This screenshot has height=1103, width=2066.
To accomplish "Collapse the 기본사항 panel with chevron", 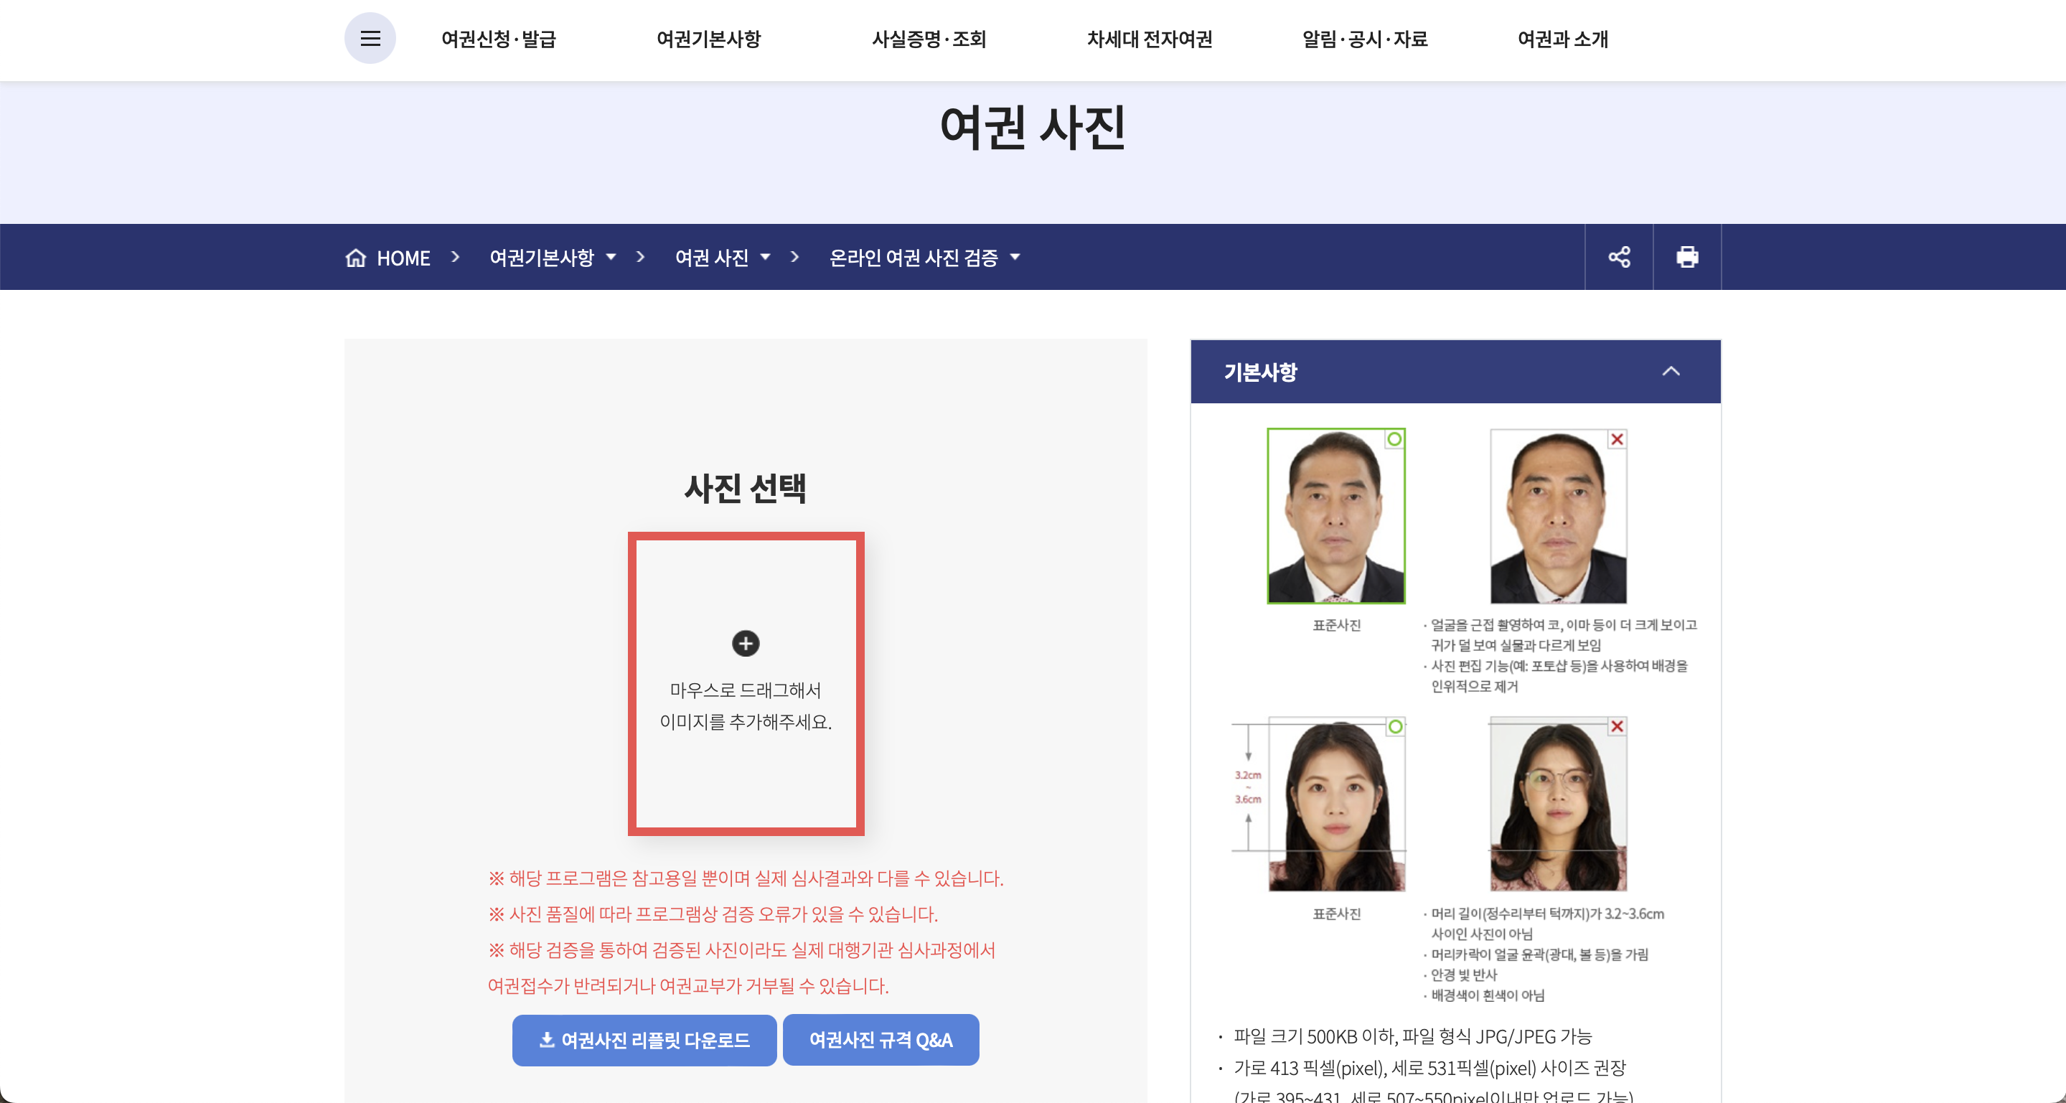I will 1671,372.
